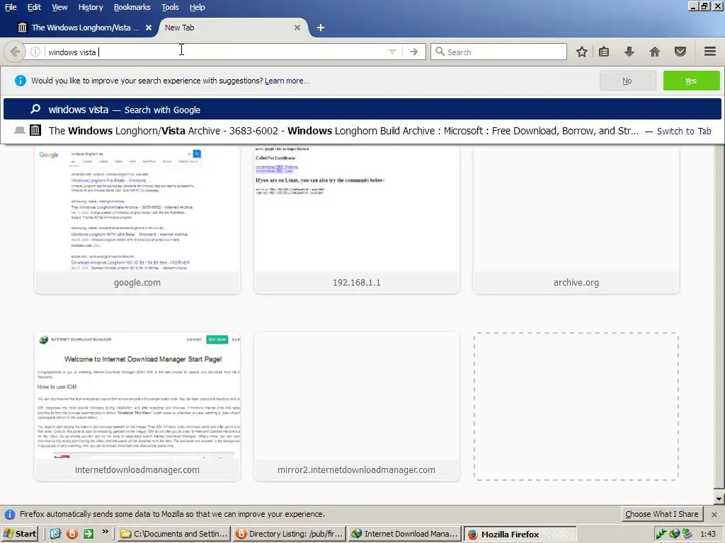Open the hamburger menu

pyautogui.click(x=710, y=51)
